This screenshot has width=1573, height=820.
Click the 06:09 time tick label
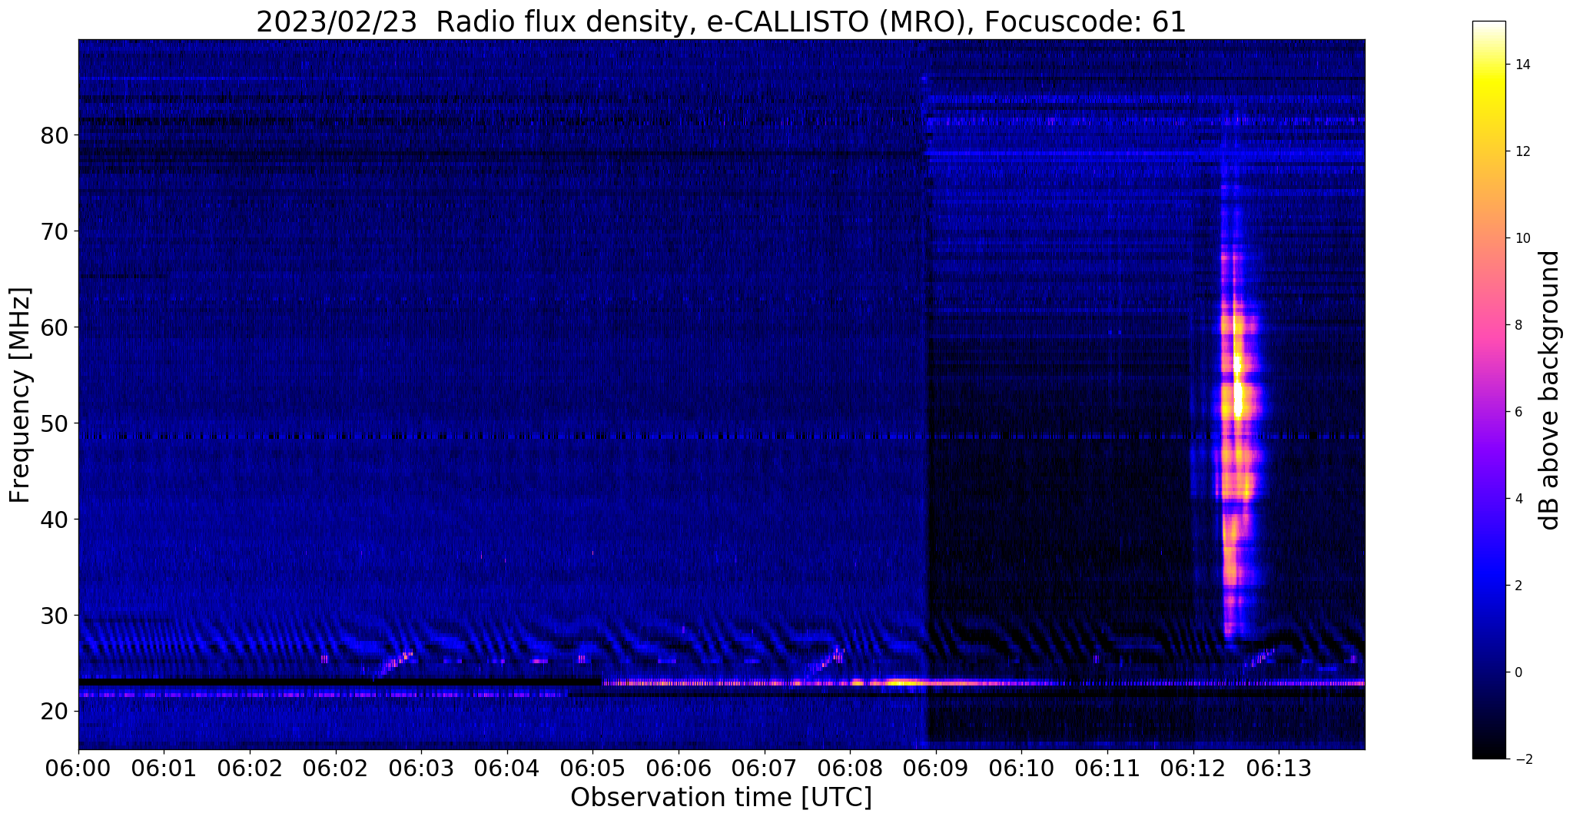point(936,768)
